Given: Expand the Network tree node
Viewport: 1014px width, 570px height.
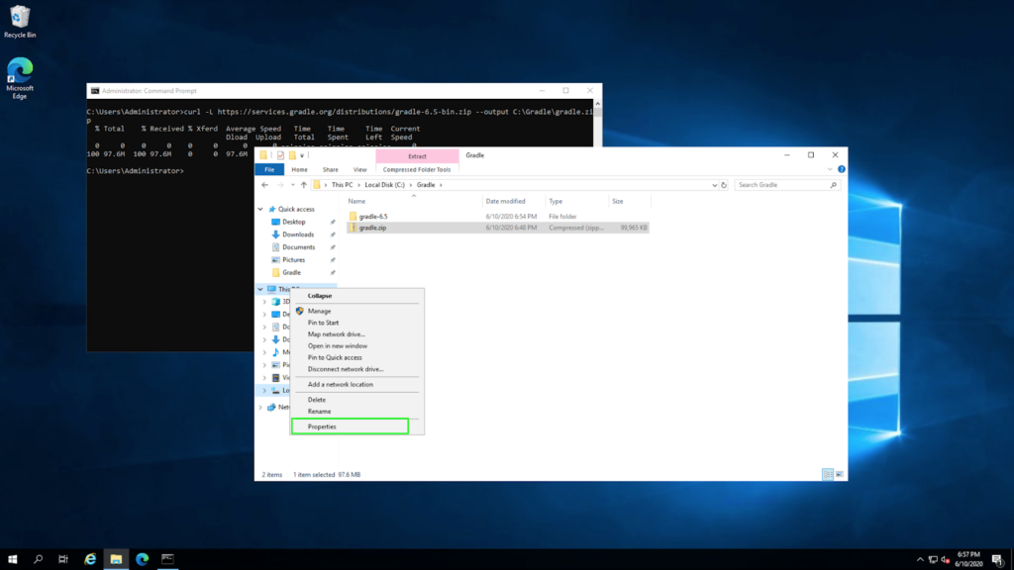Looking at the screenshot, I should 260,407.
